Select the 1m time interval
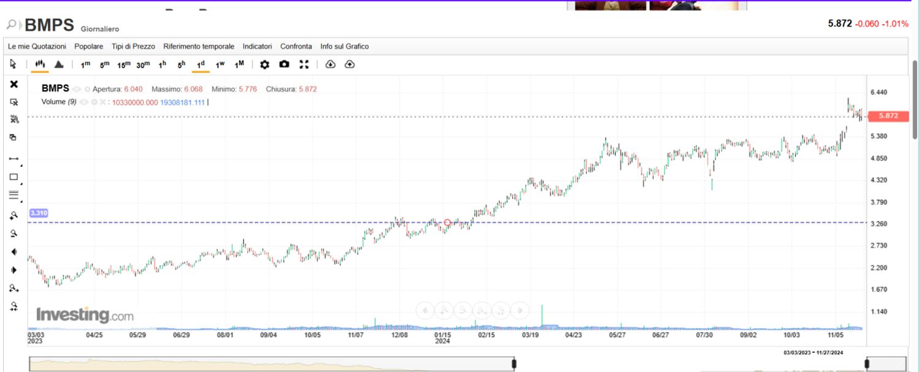The width and height of the screenshot is (919, 372). (85, 64)
